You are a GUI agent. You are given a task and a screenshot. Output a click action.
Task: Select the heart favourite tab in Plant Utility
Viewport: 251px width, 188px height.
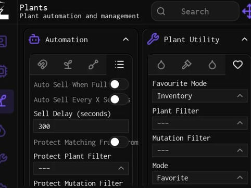click(x=237, y=65)
